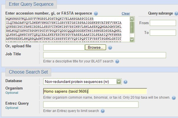Click into the Job Title field
This screenshot has height=118, width=178.
tap(105, 55)
